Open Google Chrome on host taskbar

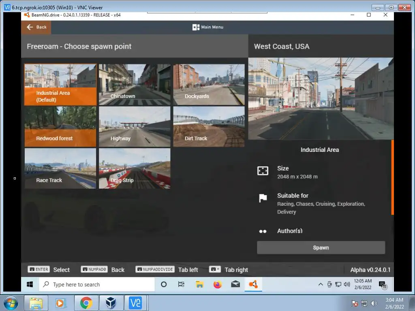tap(86, 303)
